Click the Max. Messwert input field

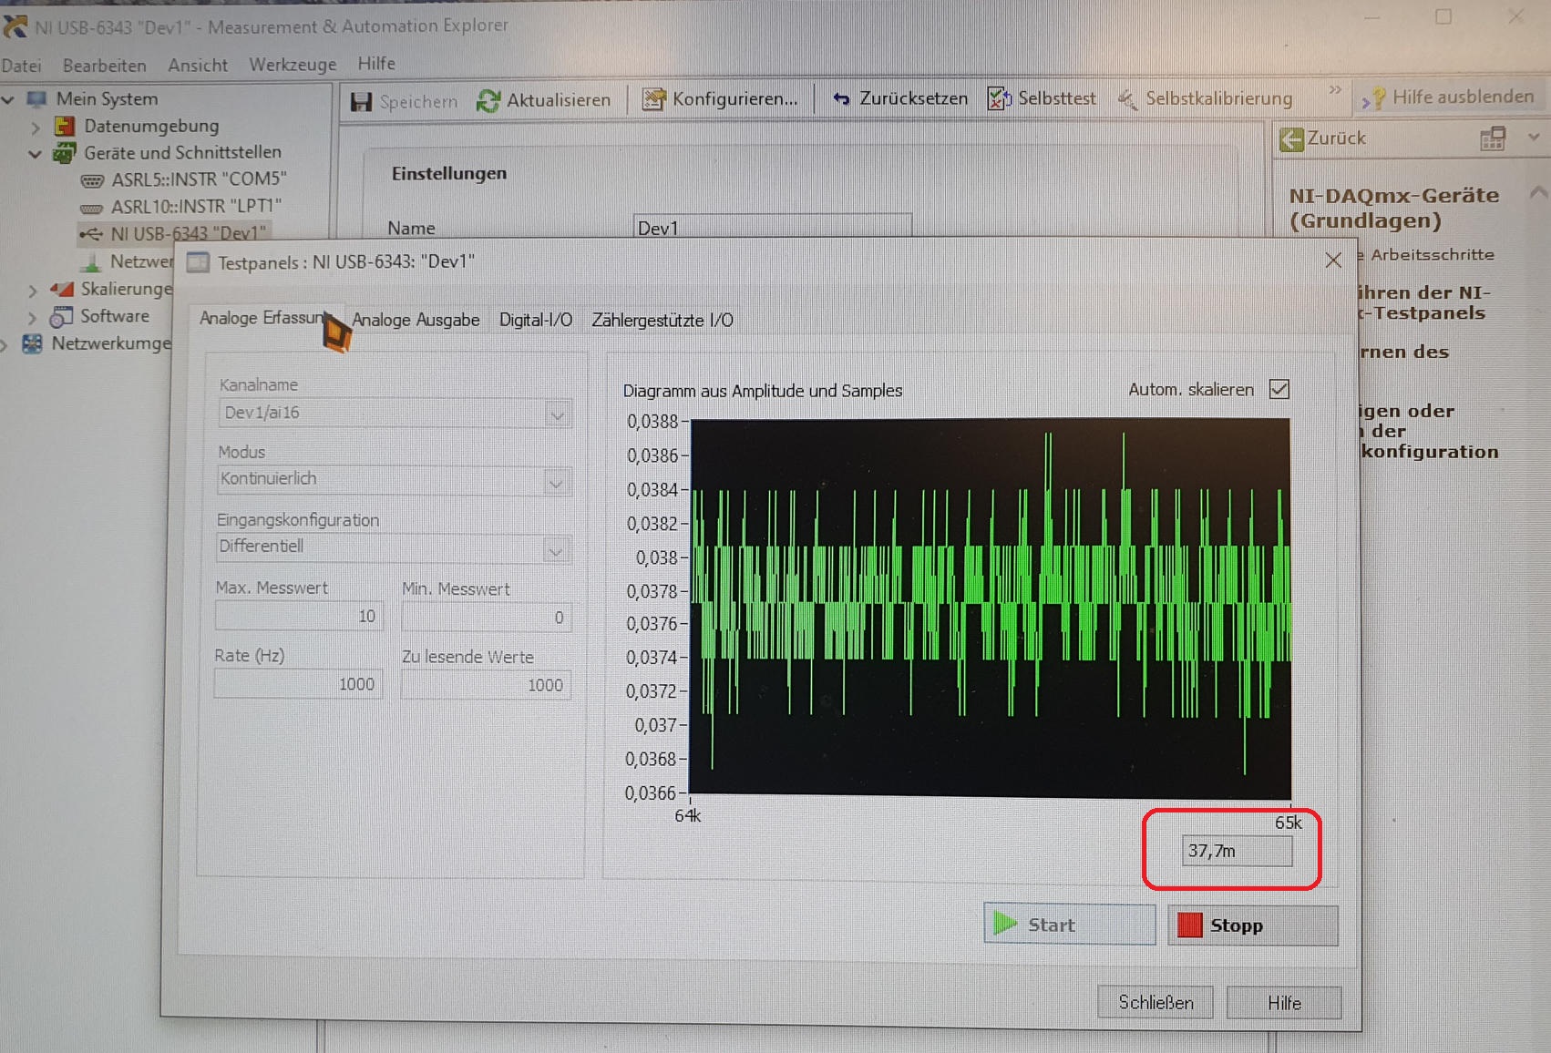[299, 617]
